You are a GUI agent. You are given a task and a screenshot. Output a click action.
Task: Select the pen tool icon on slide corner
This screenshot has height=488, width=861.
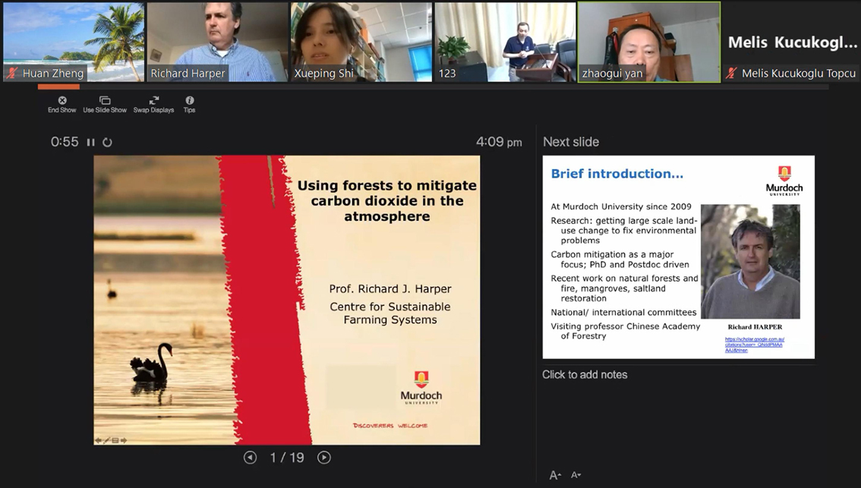pyautogui.click(x=107, y=440)
